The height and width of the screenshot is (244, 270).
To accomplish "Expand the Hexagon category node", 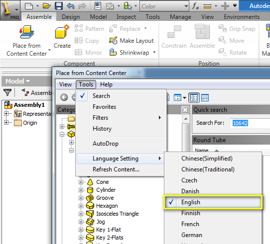I will point(81,206).
